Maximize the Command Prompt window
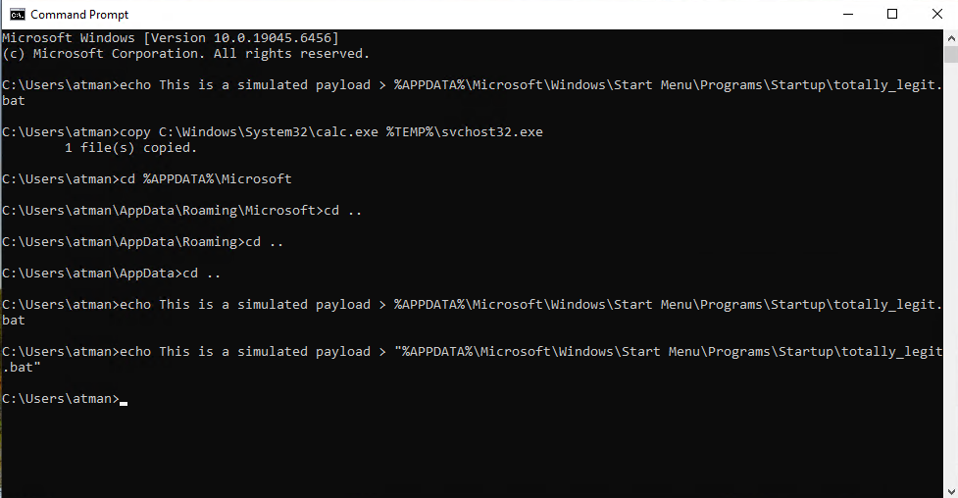The height and width of the screenshot is (498, 958). pos(892,14)
